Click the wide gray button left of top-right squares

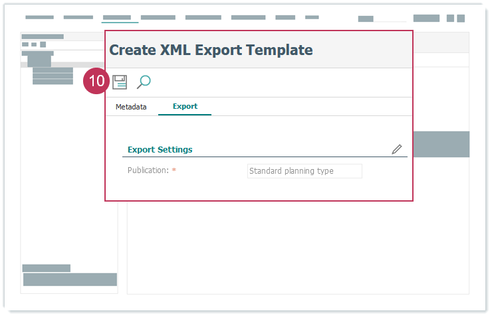(426, 19)
